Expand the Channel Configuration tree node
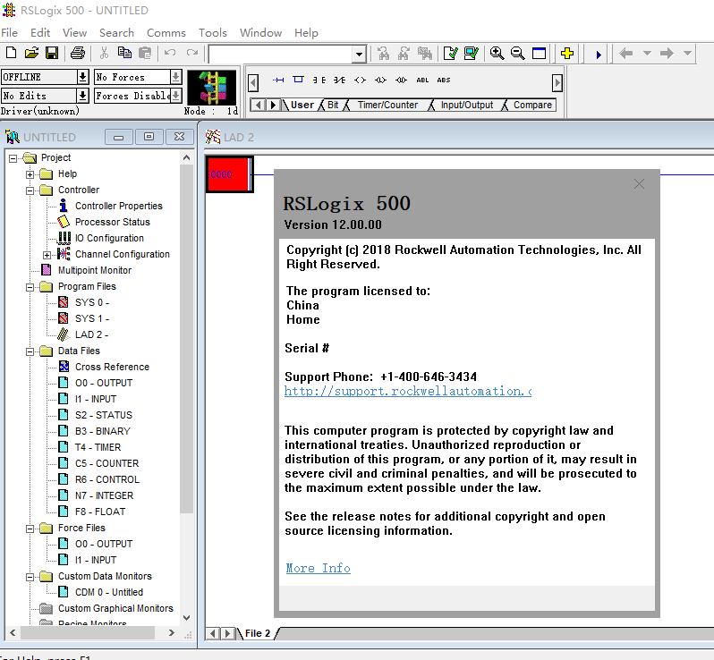Screen dimensions: 714x660 47,255
